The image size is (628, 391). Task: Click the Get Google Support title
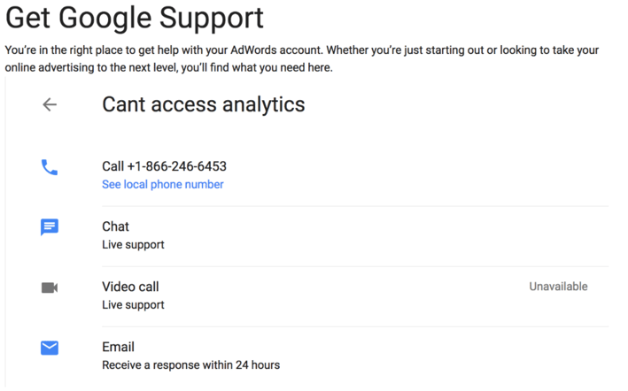(135, 18)
